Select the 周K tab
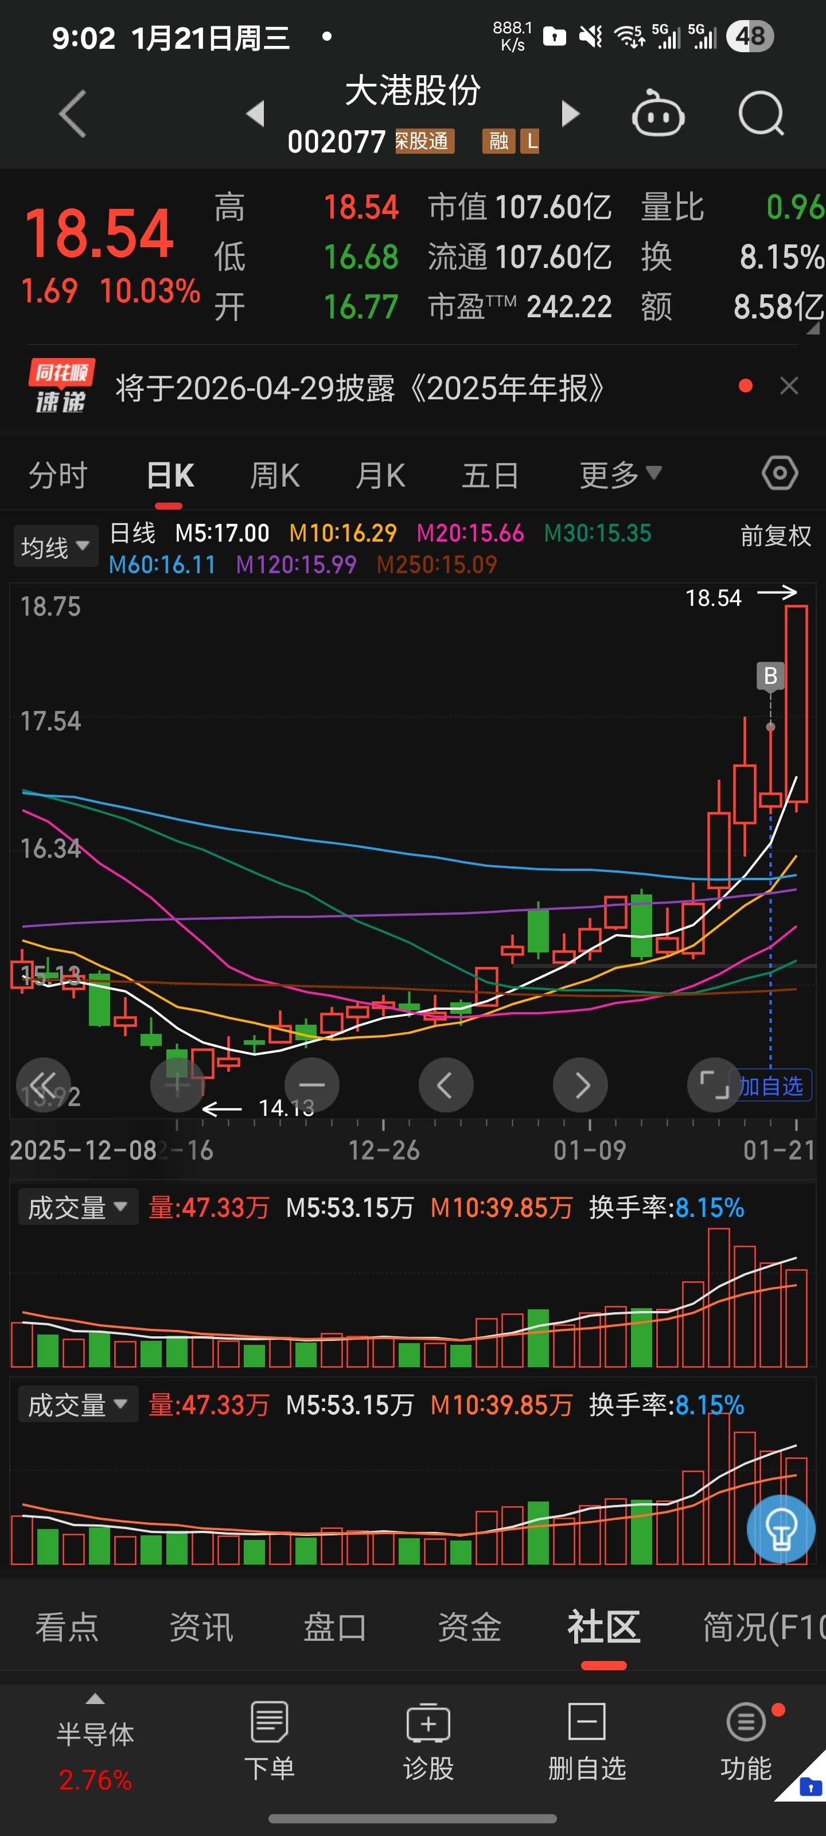 pyautogui.click(x=275, y=474)
